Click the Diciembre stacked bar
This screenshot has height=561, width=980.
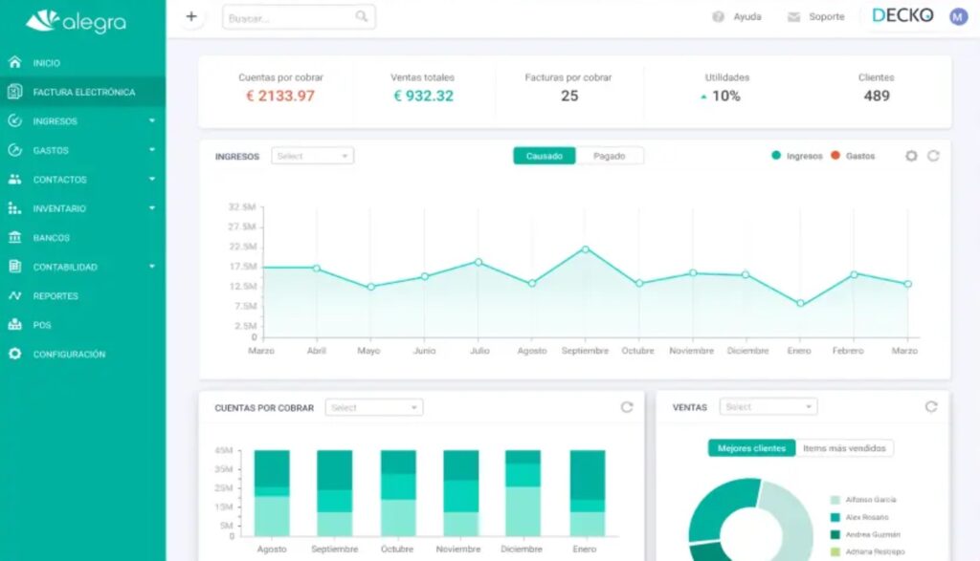[523, 493]
